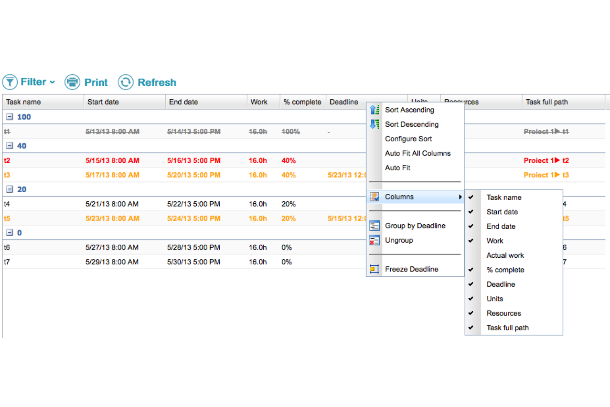Enable the Actual work column

(x=505, y=255)
